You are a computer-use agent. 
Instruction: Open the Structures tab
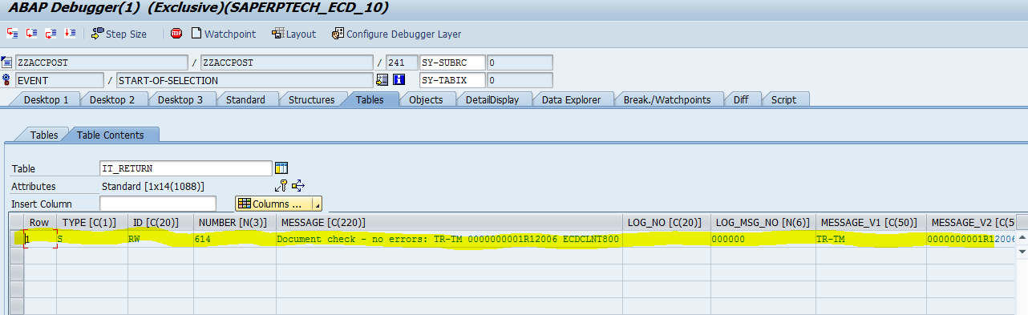[x=312, y=99]
